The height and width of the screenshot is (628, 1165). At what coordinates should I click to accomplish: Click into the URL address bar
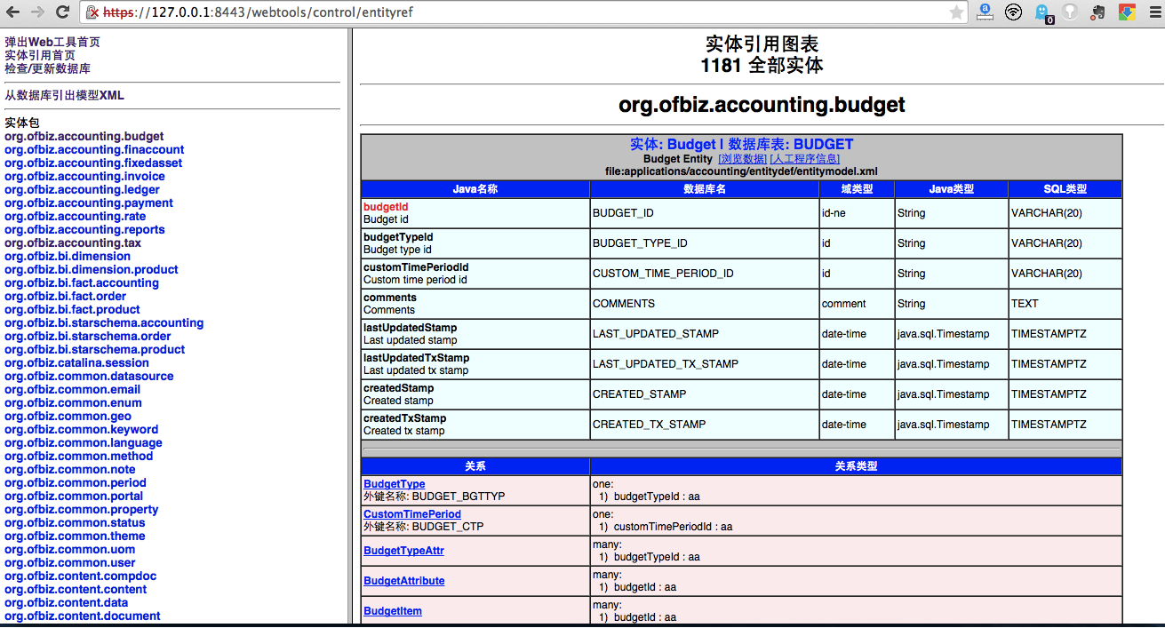pyautogui.click(x=533, y=12)
